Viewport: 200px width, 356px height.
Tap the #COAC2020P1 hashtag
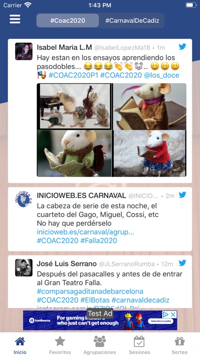pos(73,75)
